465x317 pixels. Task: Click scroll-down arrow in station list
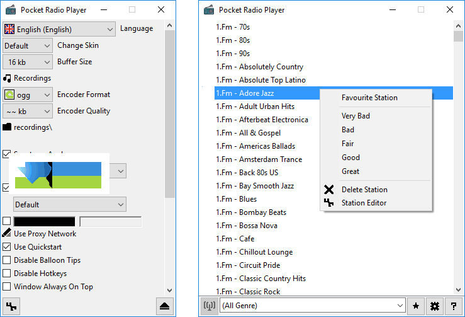(x=458, y=289)
